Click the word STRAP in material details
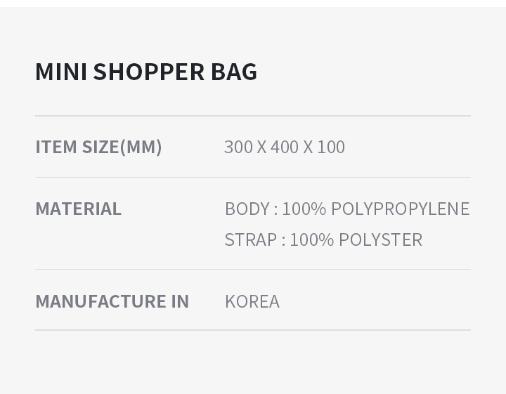The width and height of the screenshot is (506, 394). pos(250,239)
